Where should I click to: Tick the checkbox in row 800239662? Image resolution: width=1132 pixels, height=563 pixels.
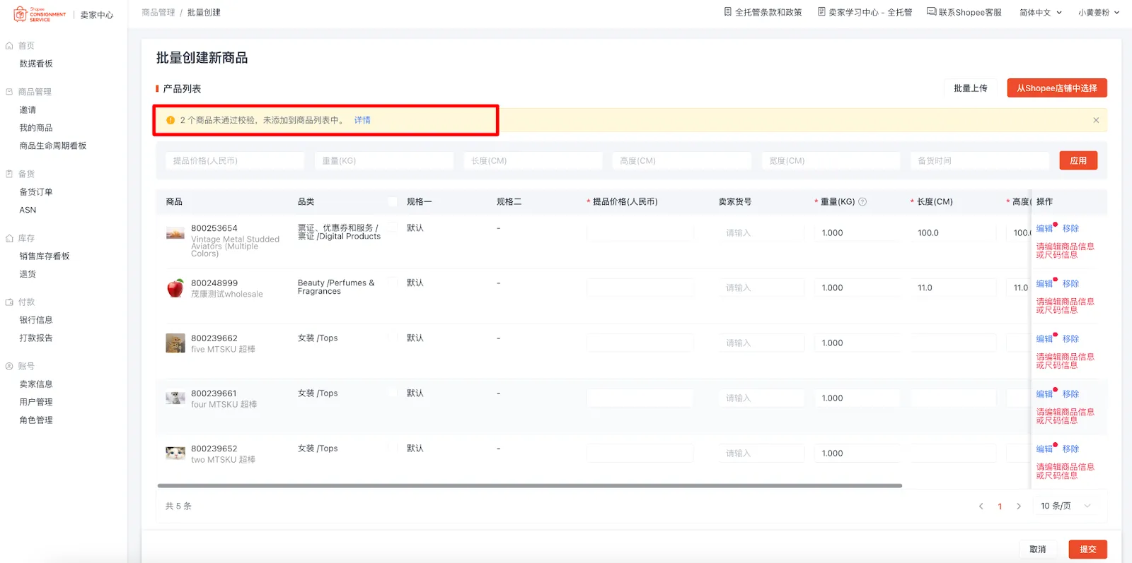click(393, 338)
